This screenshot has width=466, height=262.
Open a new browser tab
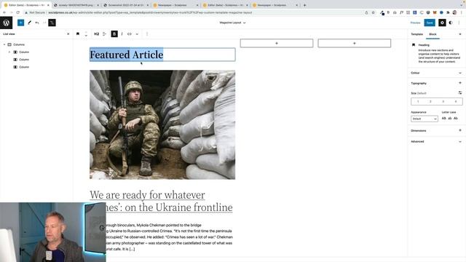click(304, 5)
